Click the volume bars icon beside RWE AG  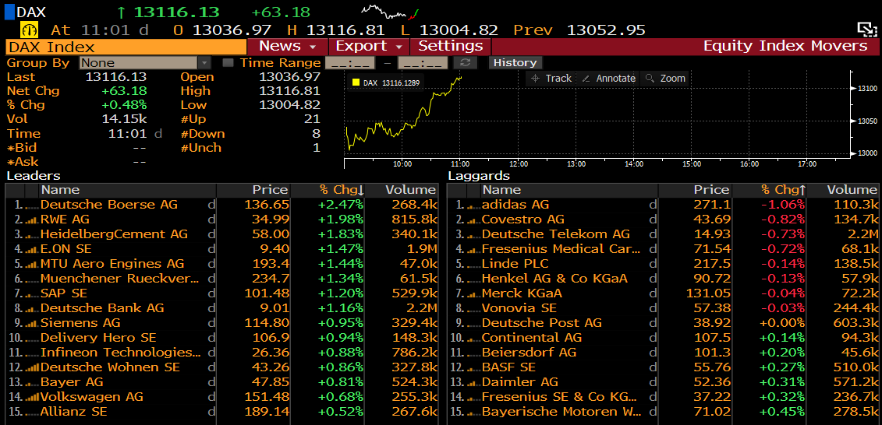click(32, 220)
